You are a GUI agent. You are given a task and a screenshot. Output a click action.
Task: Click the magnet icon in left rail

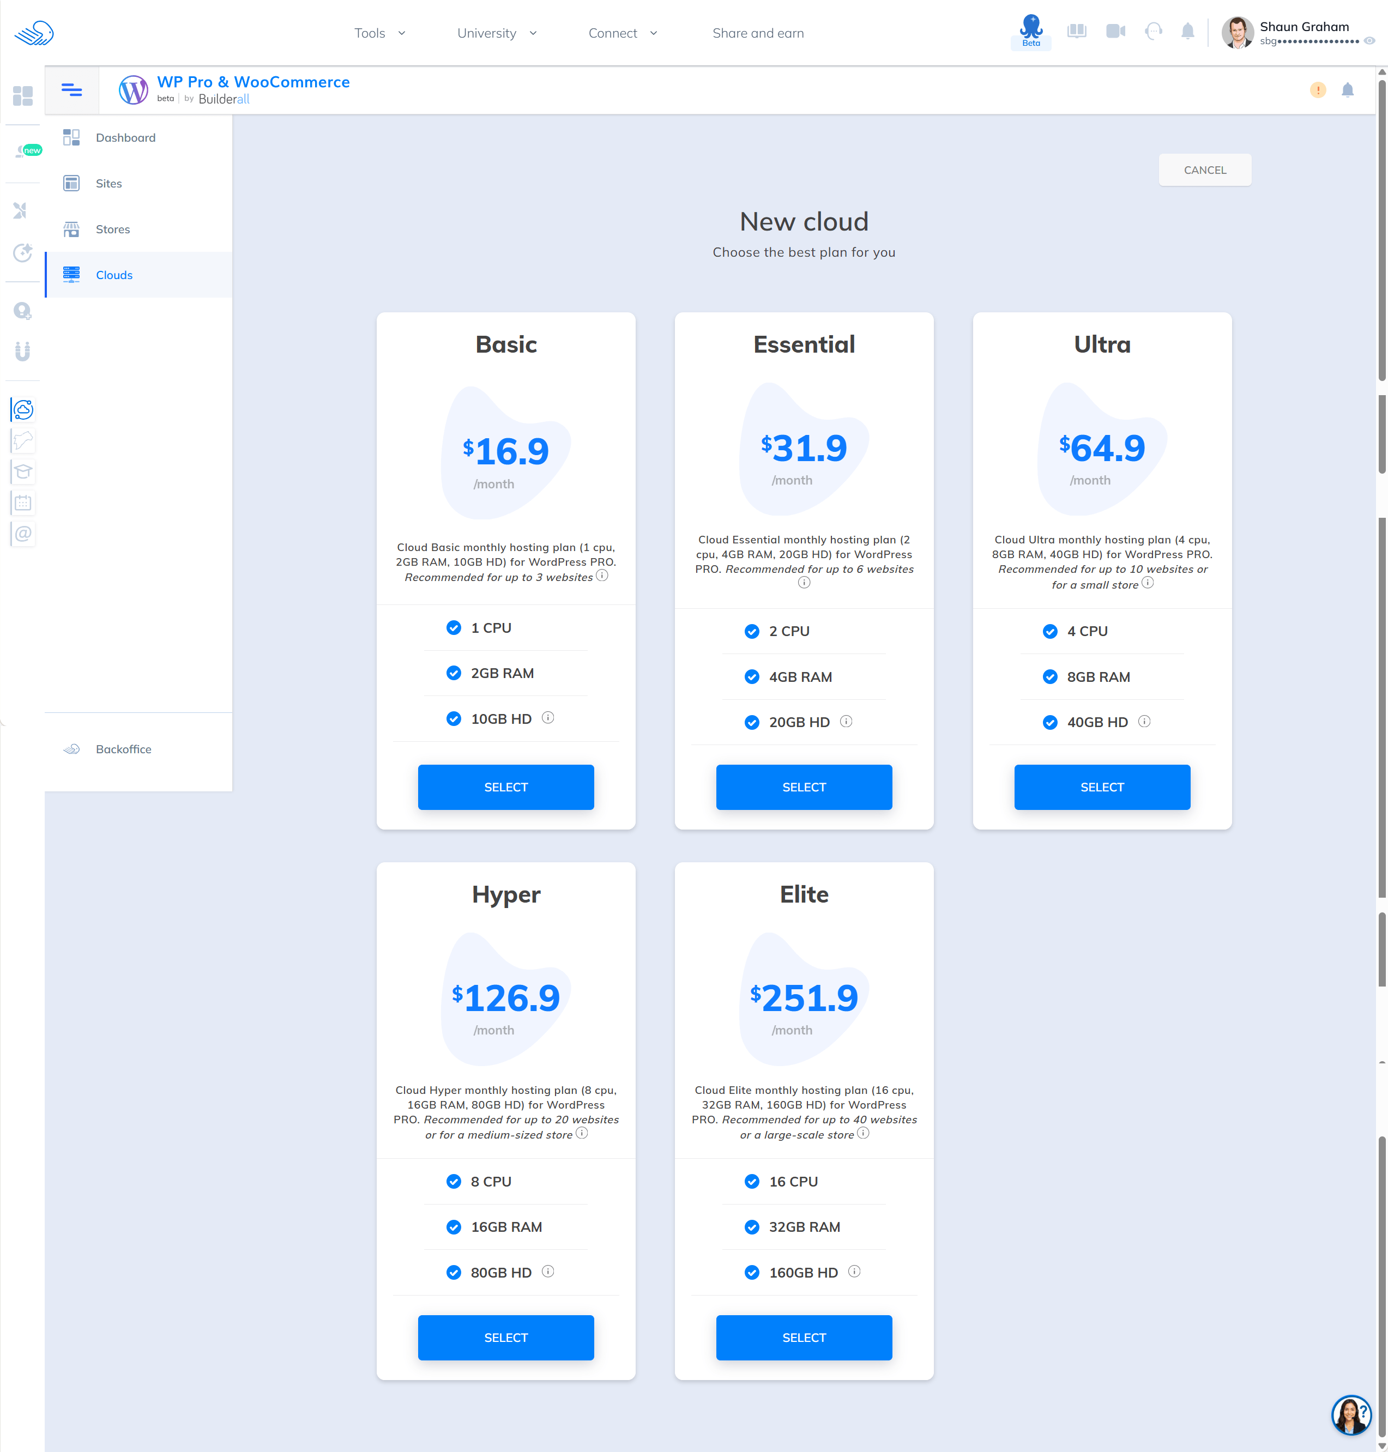coord(23,350)
